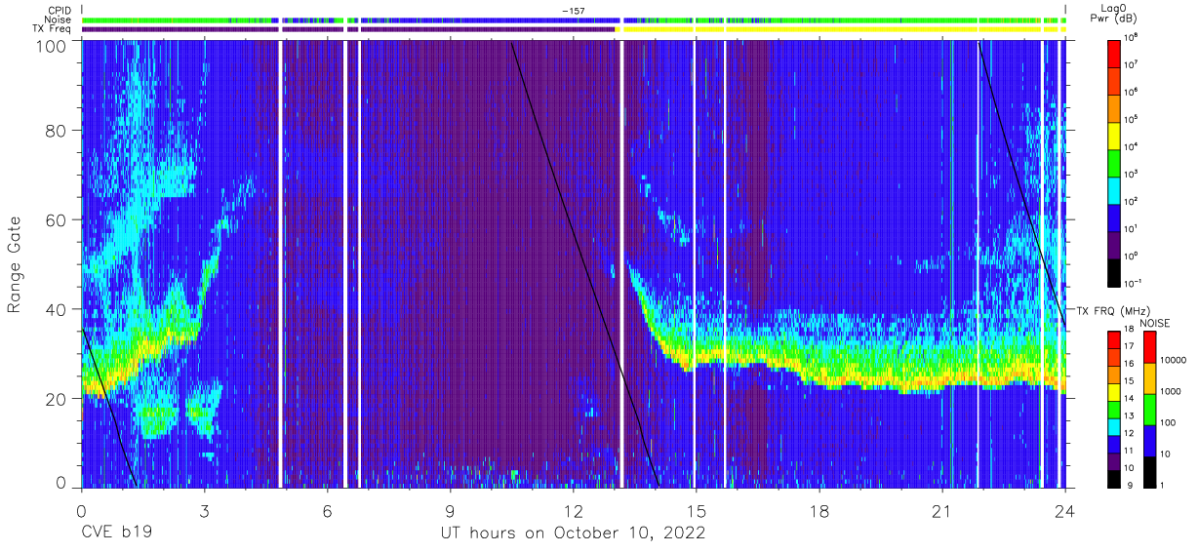
Task: Select the 'UT hours on October 10, 2022' caption
Action: click(572, 533)
